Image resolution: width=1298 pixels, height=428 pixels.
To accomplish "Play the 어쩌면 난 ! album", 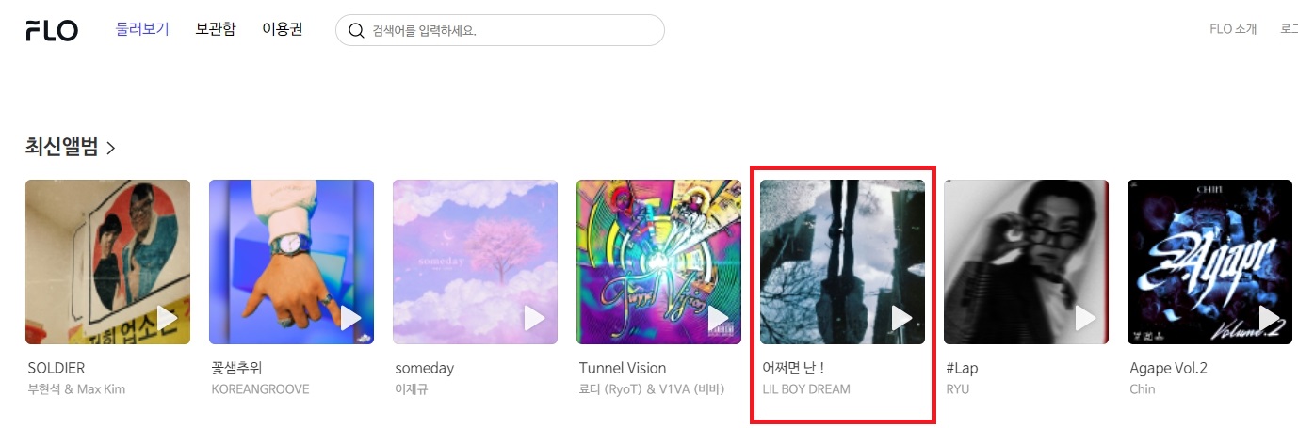I will click(x=902, y=318).
